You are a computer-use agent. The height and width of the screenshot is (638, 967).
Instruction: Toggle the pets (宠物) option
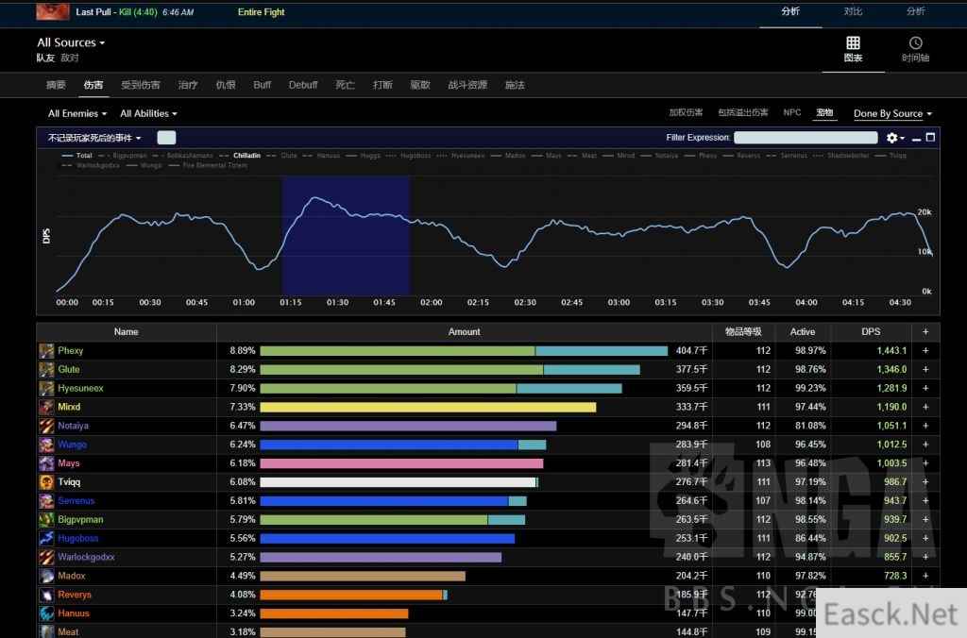point(824,113)
